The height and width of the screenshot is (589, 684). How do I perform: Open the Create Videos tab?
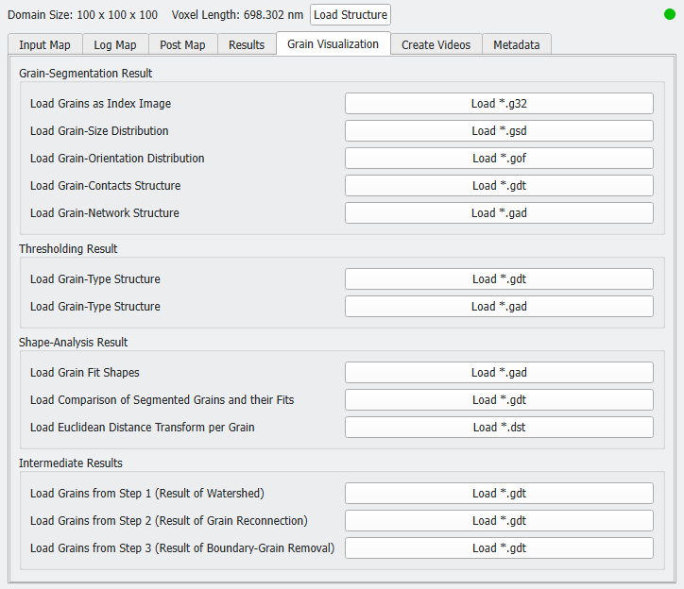pos(436,45)
